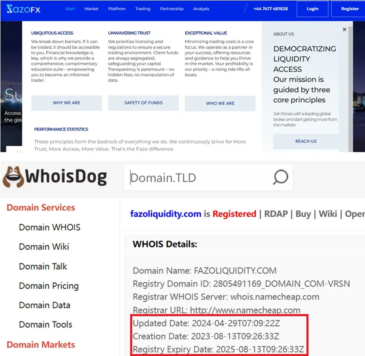Click the RDAP link
The image size is (365, 356).
276,214
